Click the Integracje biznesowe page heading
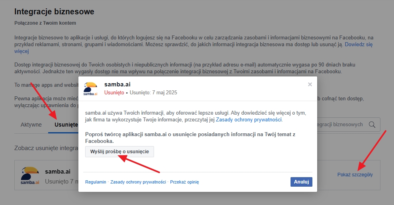Viewport: 394px width, 205px height. [54, 12]
